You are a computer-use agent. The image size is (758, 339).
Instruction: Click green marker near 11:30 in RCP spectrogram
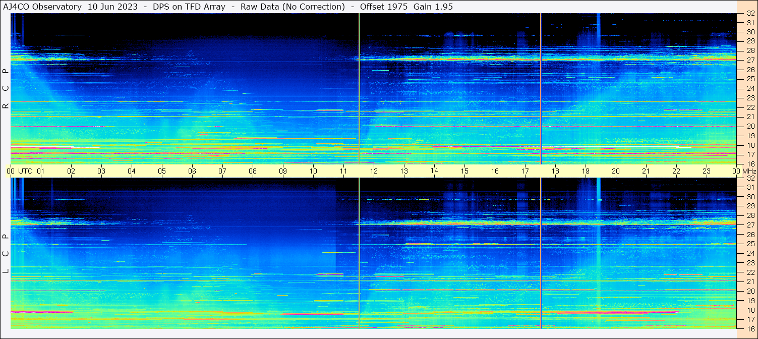point(359,88)
